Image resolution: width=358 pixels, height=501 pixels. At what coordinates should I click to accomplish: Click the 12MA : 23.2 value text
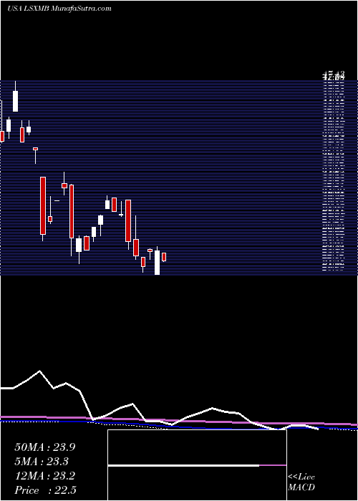point(44,476)
